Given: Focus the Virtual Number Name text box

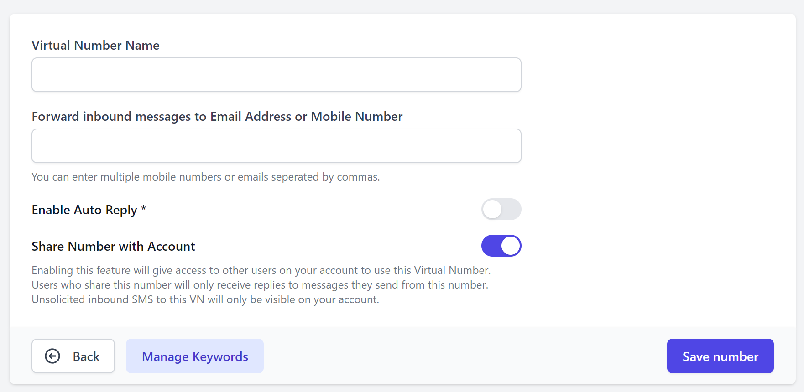Looking at the screenshot, I should click(277, 75).
